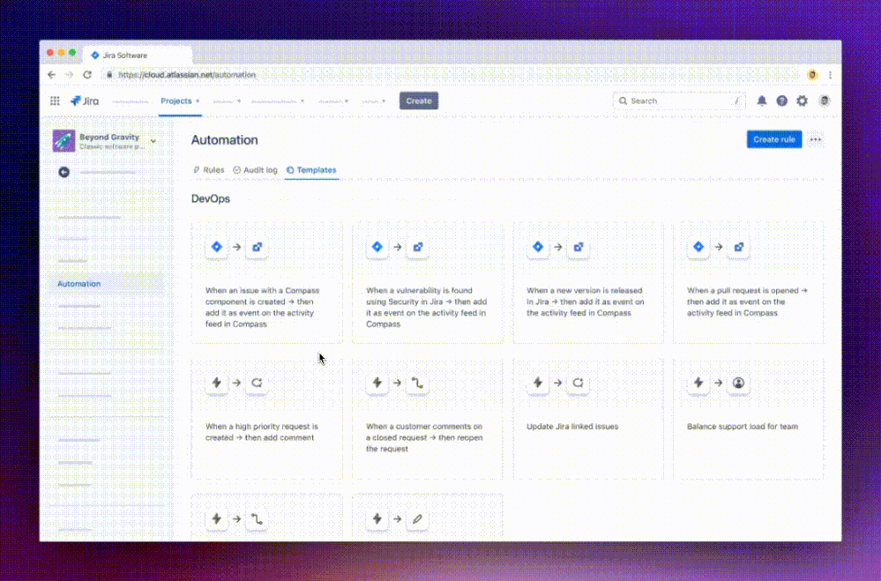Open the vulnerability found using Security template

[428, 282]
